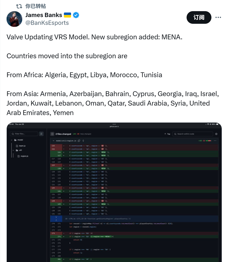
Task: Click the retweet icon above the post
Action: point(19,6)
